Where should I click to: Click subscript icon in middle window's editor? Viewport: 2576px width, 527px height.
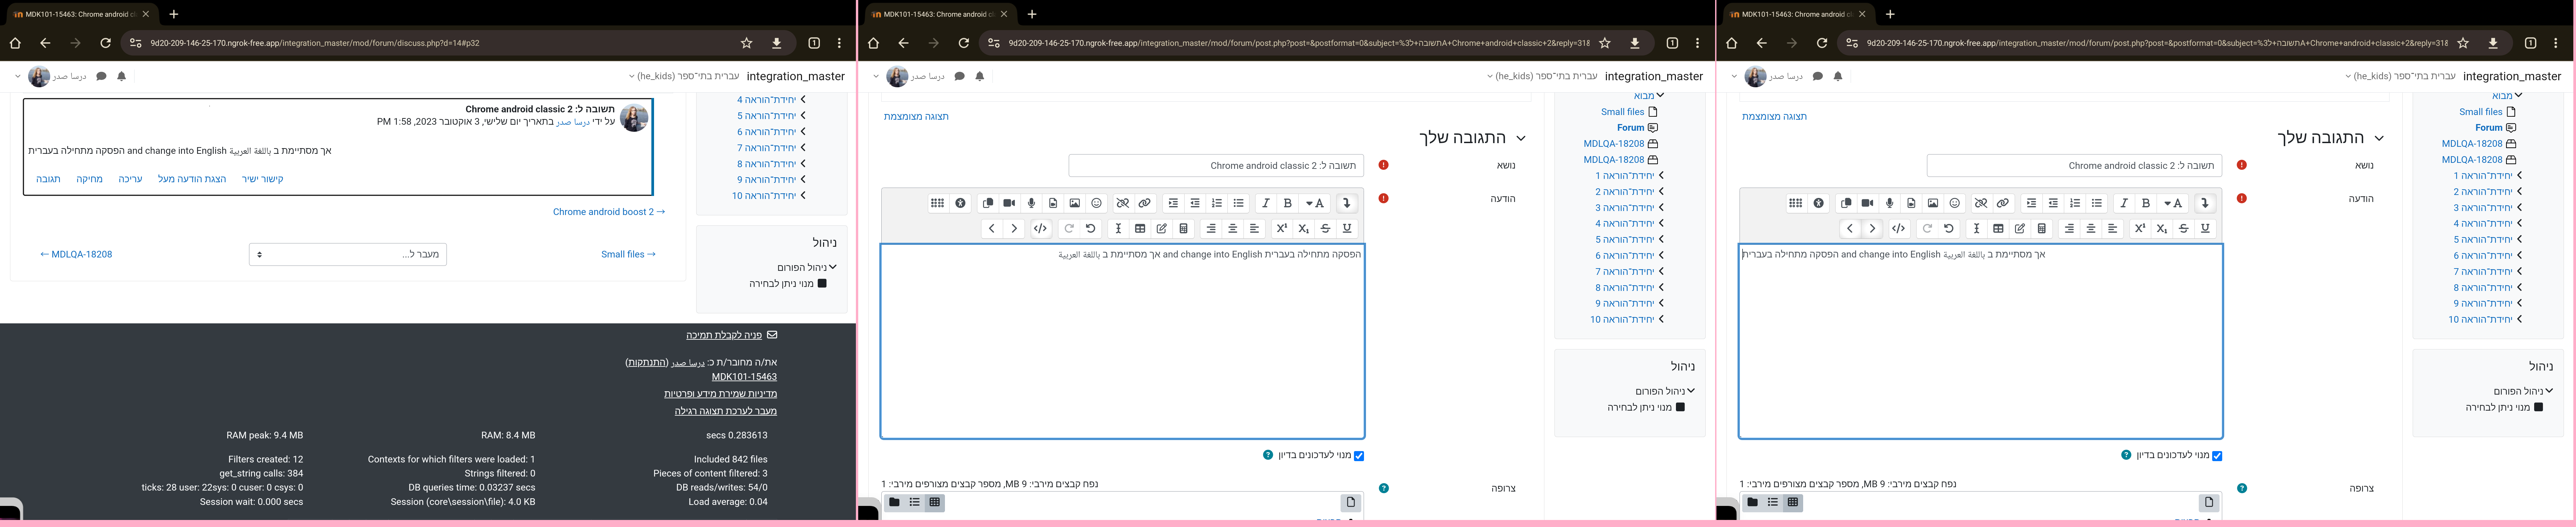[x=1304, y=229]
